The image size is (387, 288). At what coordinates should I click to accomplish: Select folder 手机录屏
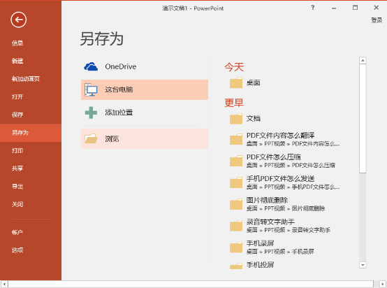tap(260, 243)
